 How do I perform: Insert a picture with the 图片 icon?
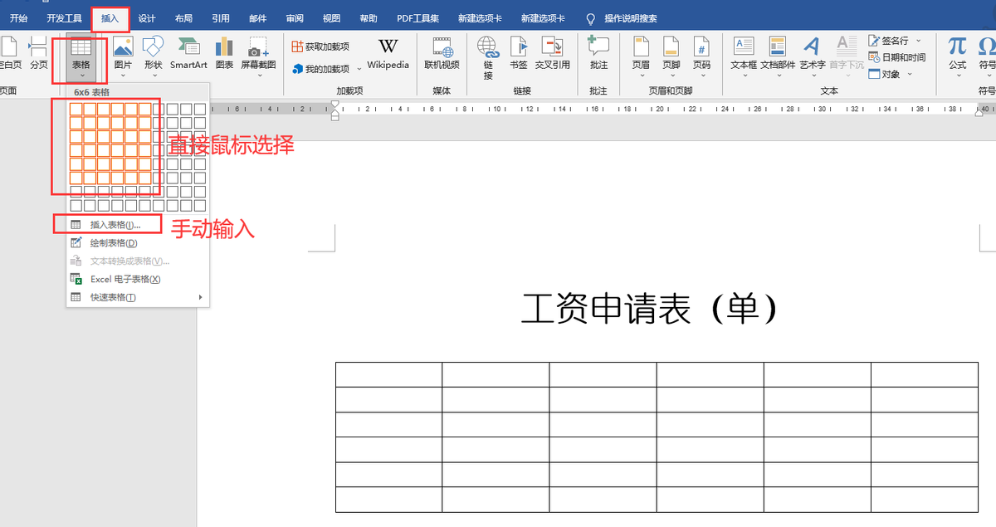point(123,47)
